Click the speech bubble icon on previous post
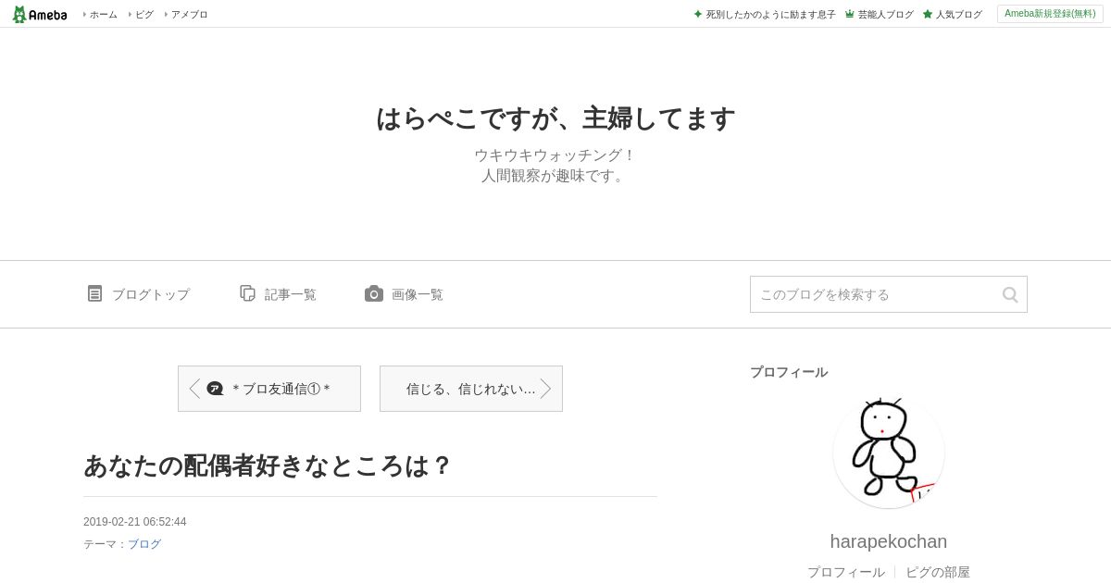Screen dimensions: 1111x583 coord(215,389)
